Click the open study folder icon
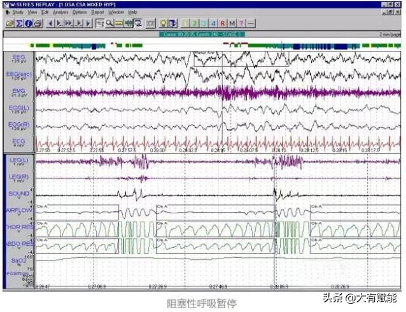 (x=9, y=24)
